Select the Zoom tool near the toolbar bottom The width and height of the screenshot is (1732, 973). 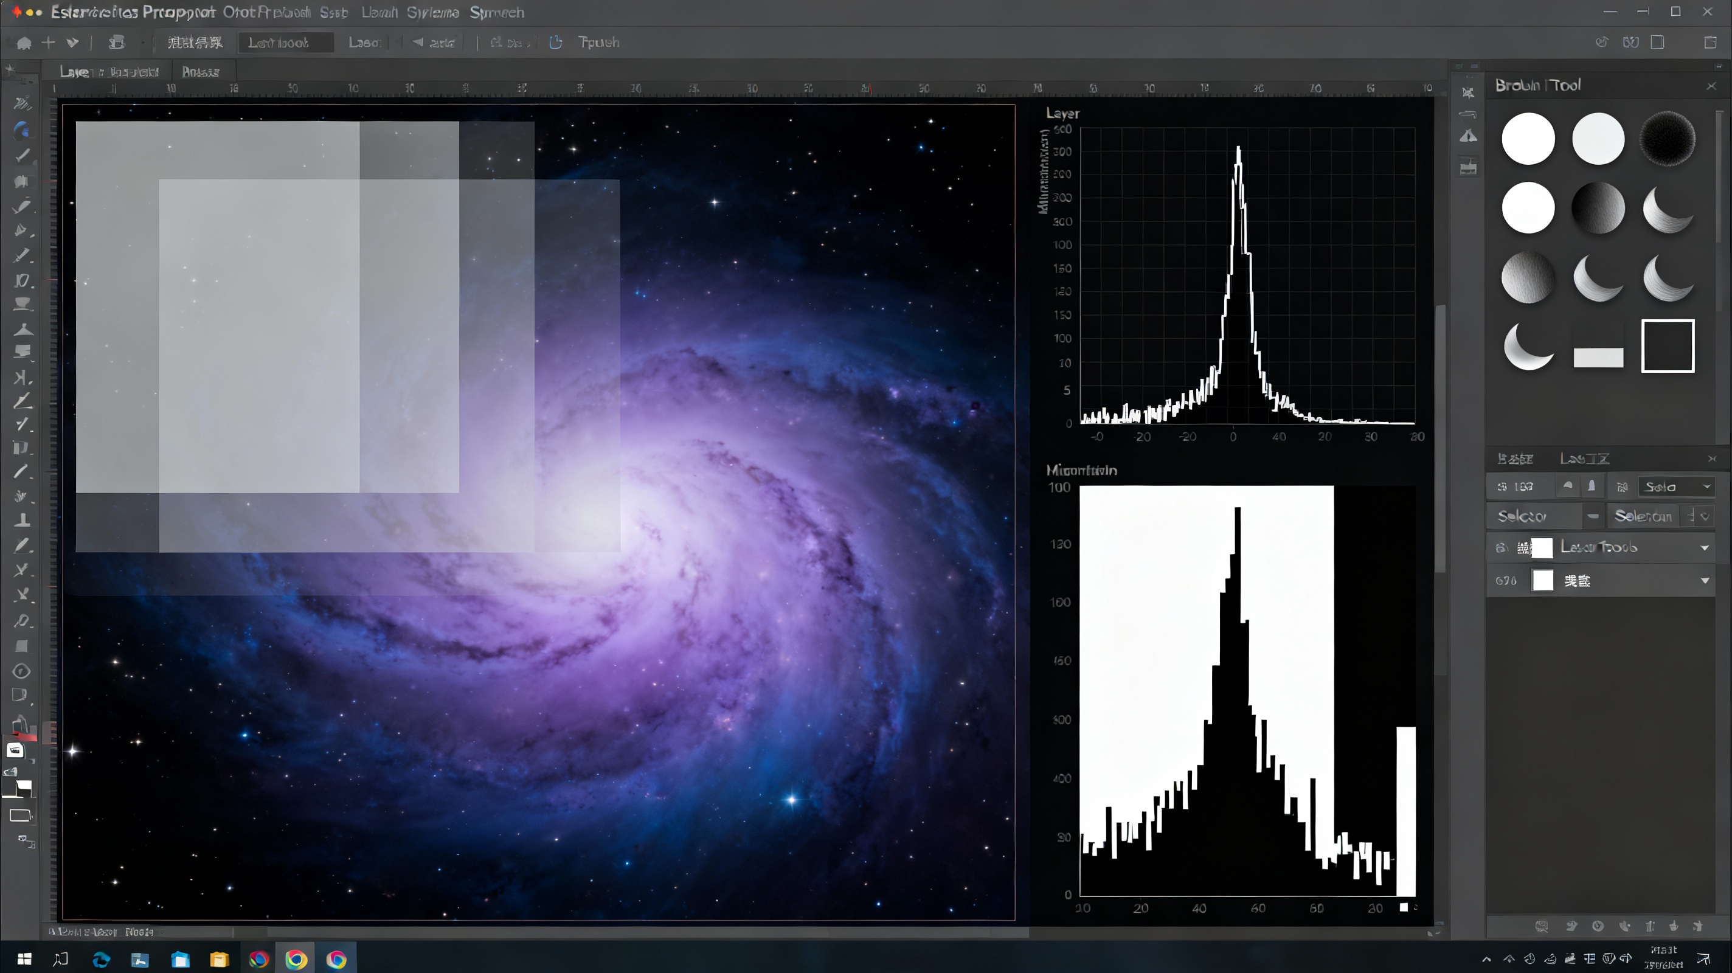coord(22,671)
